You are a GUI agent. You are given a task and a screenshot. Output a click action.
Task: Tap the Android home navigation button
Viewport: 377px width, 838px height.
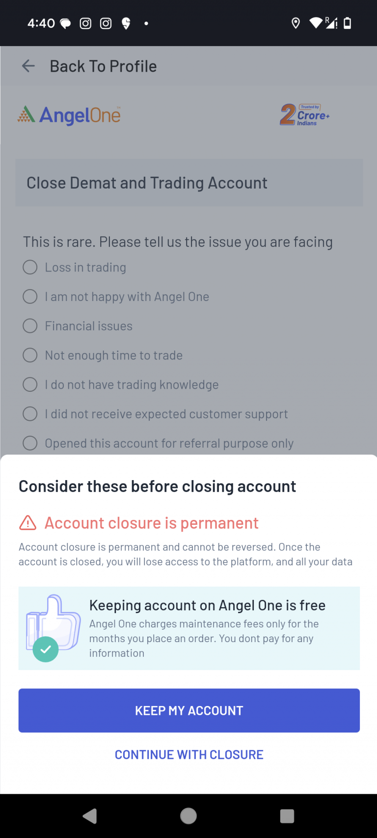tap(188, 815)
